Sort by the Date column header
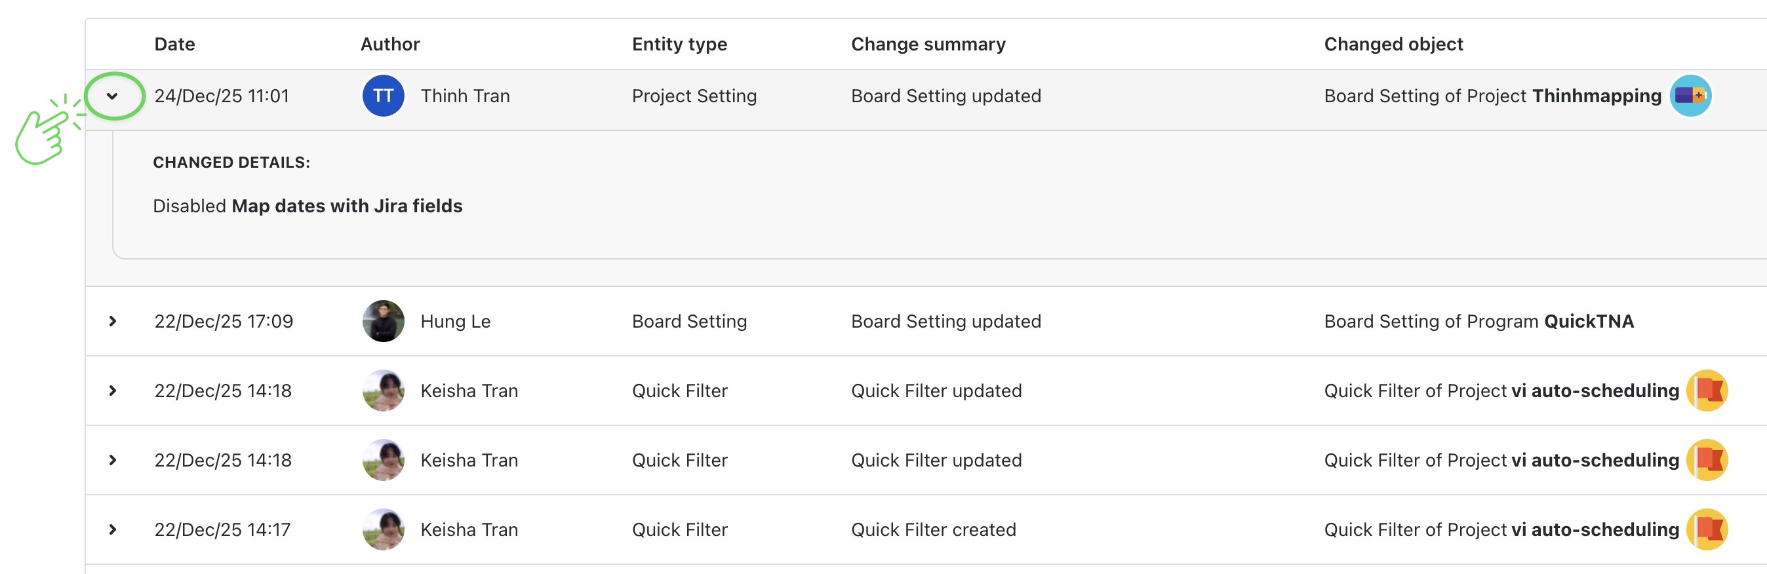 [174, 45]
